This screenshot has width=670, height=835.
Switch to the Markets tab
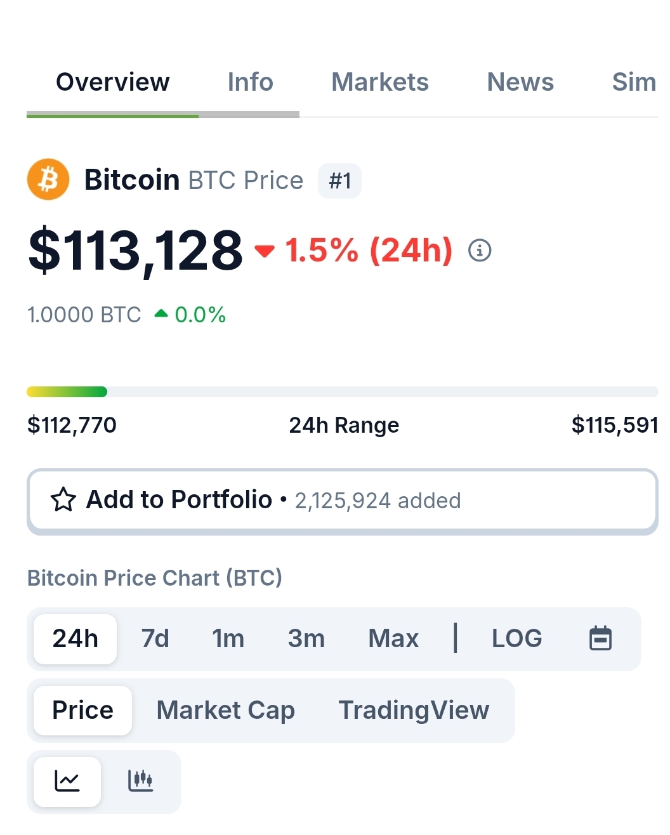click(x=380, y=82)
